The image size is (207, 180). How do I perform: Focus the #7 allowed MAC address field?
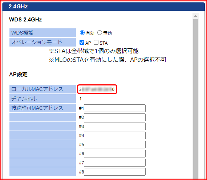tap(115, 163)
